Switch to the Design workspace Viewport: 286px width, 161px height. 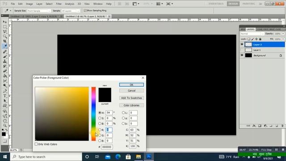click(x=233, y=4)
